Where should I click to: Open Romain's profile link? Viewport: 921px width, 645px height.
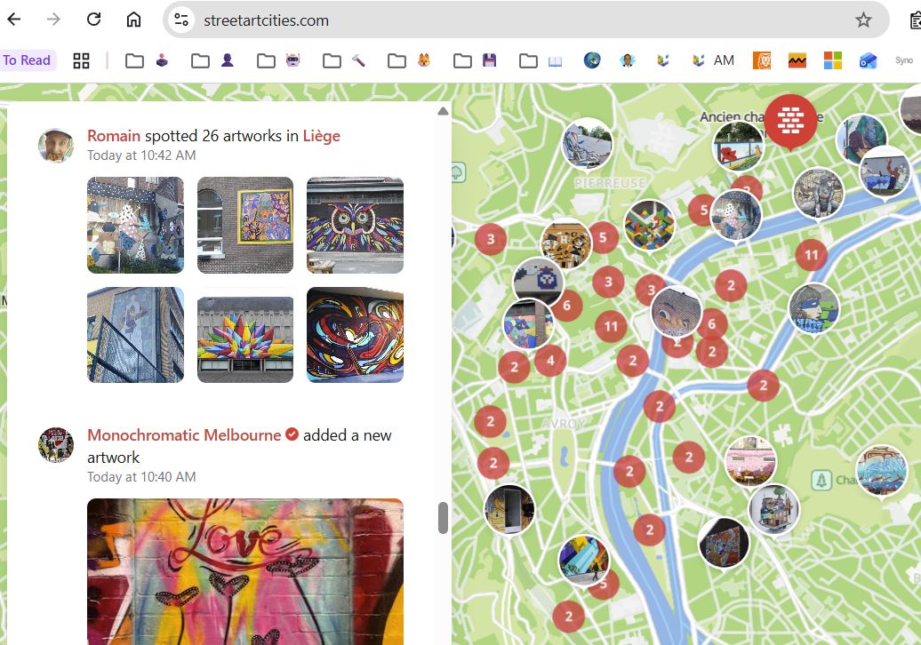pyautogui.click(x=114, y=136)
